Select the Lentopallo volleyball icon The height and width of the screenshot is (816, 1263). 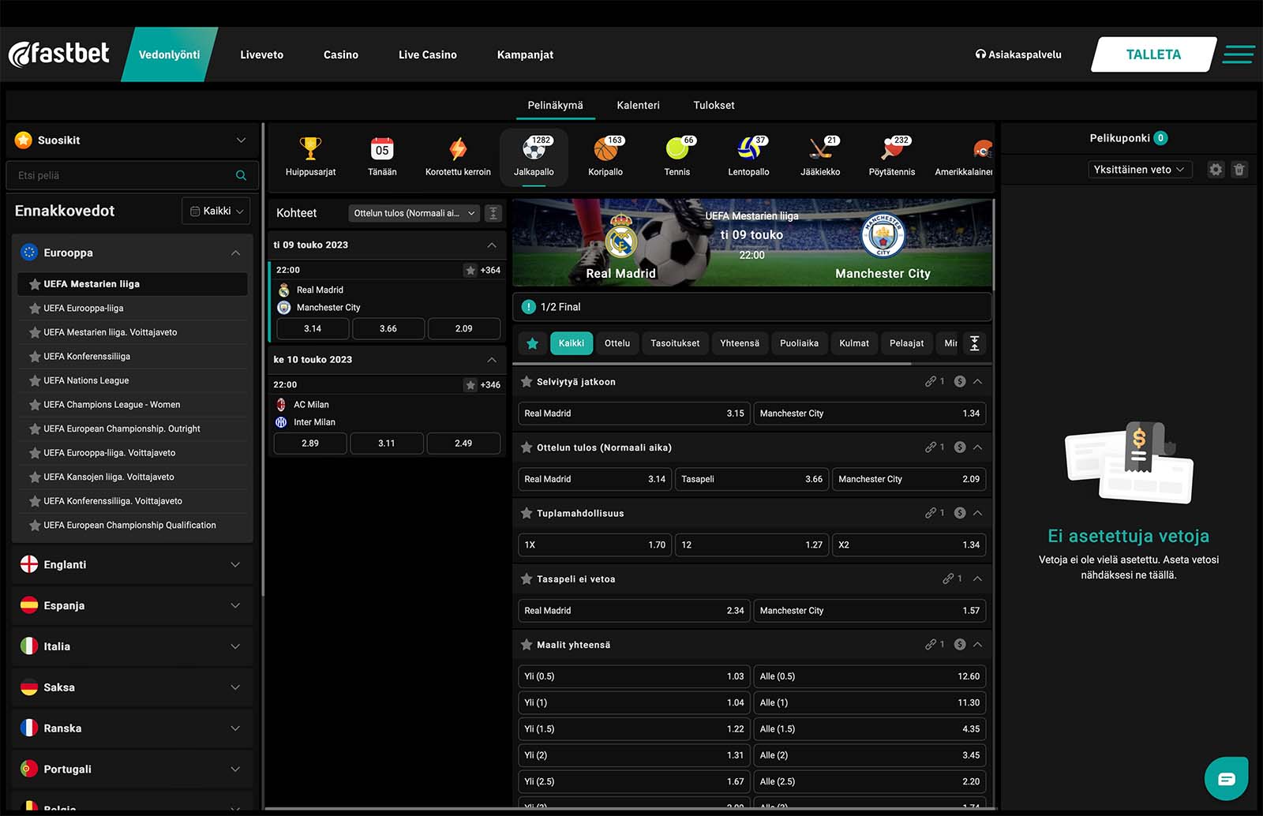click(x=748, y=148)
